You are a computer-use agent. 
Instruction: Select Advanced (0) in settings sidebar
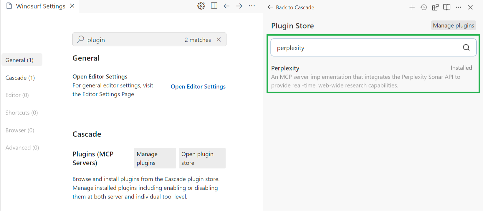point(22,148)
